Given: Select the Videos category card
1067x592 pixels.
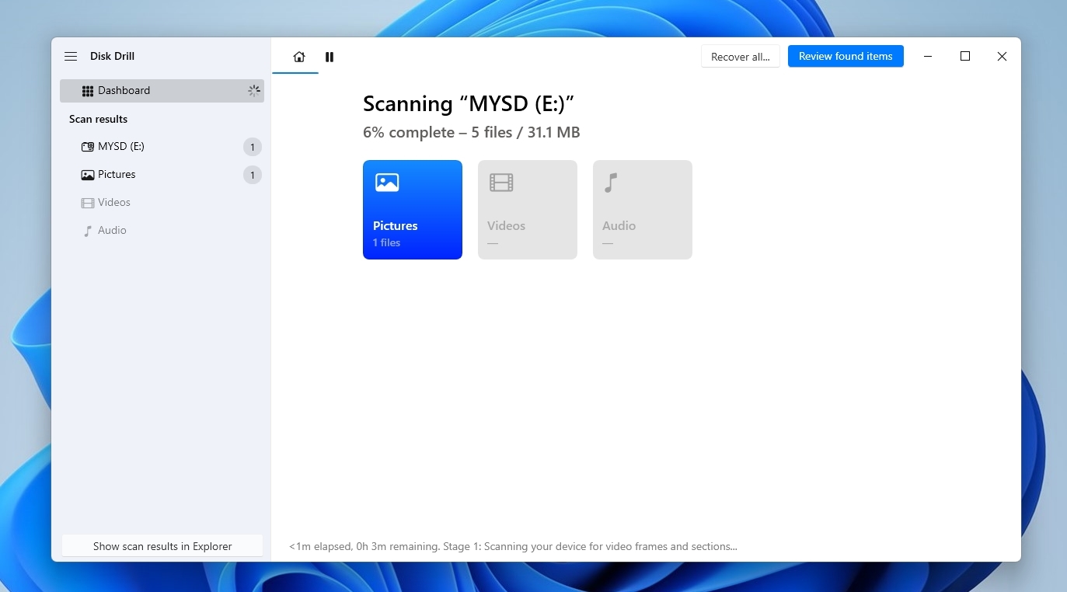Looking at the screenshot, I should [x=528, y=210].
